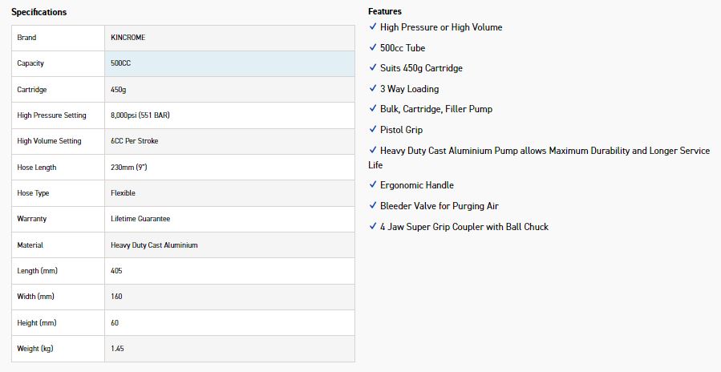Viewport: 721px width, 372px height.
Task: Click the highlighted 500CC capacity value
Action: pyautogui.click(x=121, y=63)
